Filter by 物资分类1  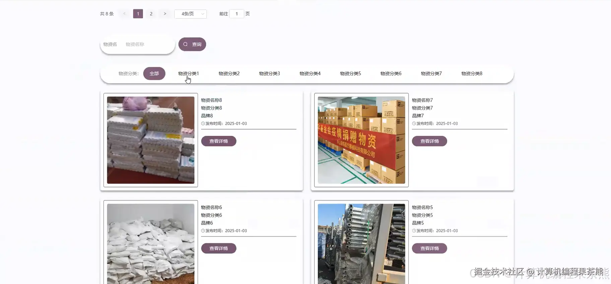point(188,74)
